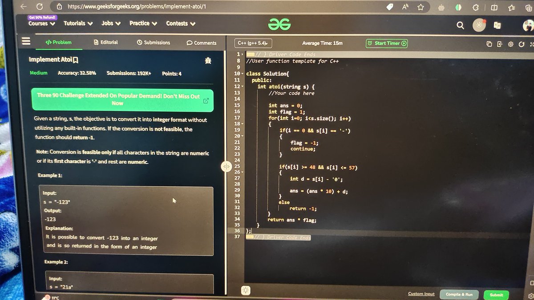Screen dimensions: 534x300
Task: Open the editor settings gear icon
Action: point(510,43)
